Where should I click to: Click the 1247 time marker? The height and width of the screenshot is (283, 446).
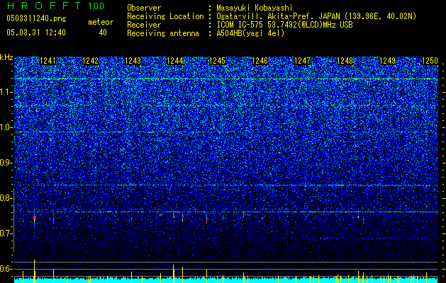[302, 61]
